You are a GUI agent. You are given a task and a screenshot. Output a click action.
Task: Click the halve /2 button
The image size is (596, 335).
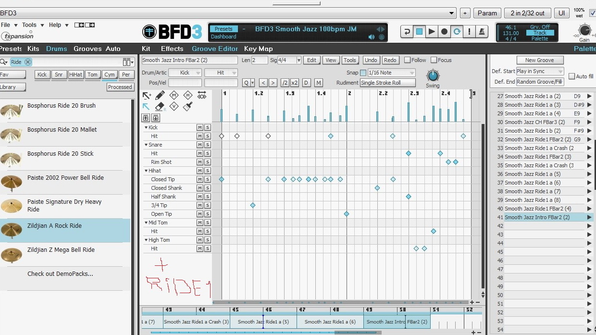pos(285,83)
